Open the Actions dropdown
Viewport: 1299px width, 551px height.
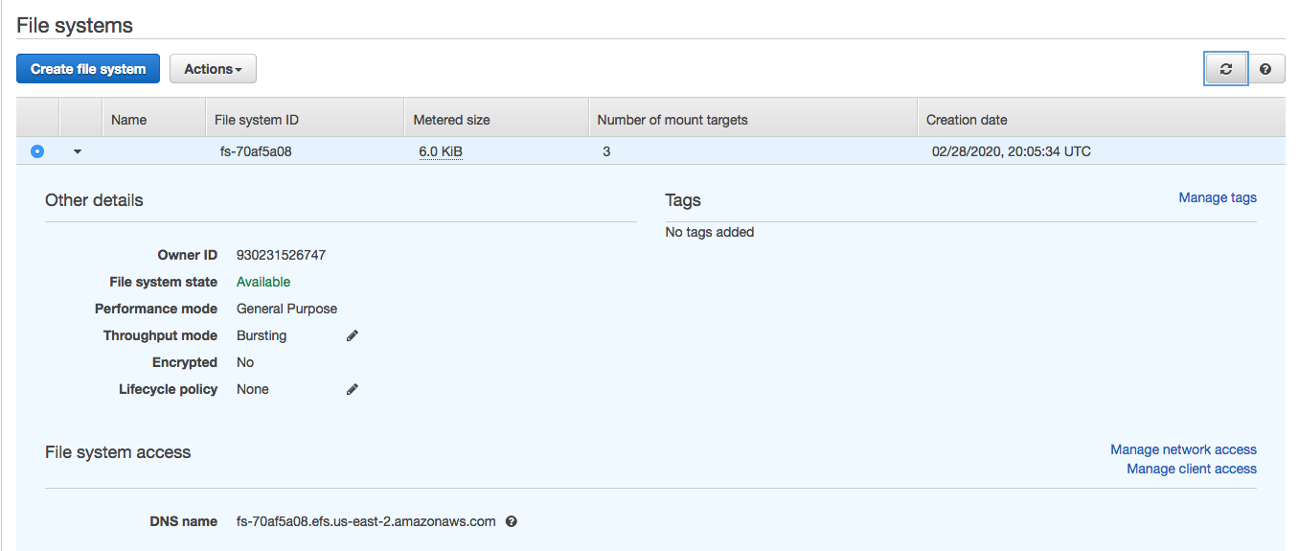tap(213, 69)
